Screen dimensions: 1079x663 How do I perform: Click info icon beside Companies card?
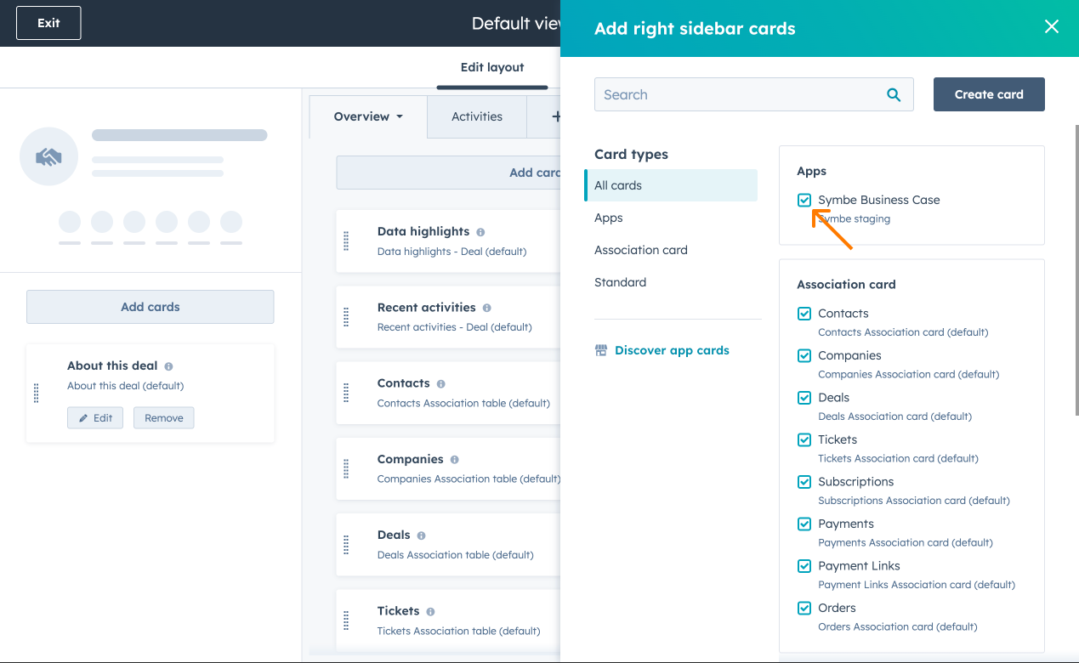454,460
